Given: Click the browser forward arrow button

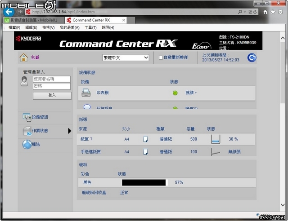Looking at the screenshot, I should 19,12.
